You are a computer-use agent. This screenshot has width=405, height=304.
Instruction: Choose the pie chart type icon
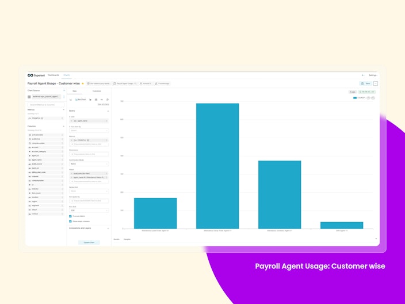(108, 100)
